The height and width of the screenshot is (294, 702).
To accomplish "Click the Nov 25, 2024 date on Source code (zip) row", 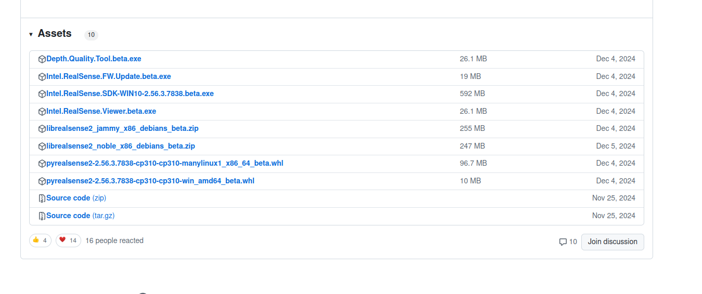I will tap(614, 198).
